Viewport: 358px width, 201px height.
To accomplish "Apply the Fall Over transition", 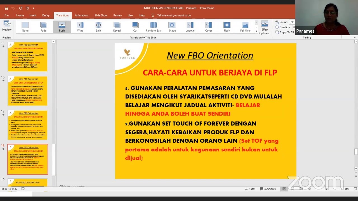I will (245, 27).
